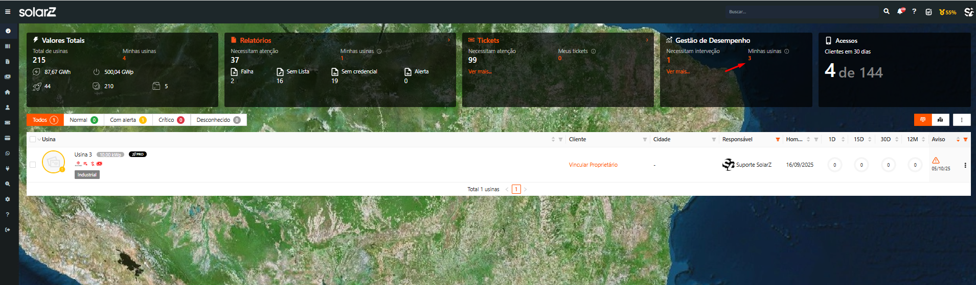Screen dimensions: 976x285
Task: Open the Responsável column filter
Action: click(x=778, y=139)
